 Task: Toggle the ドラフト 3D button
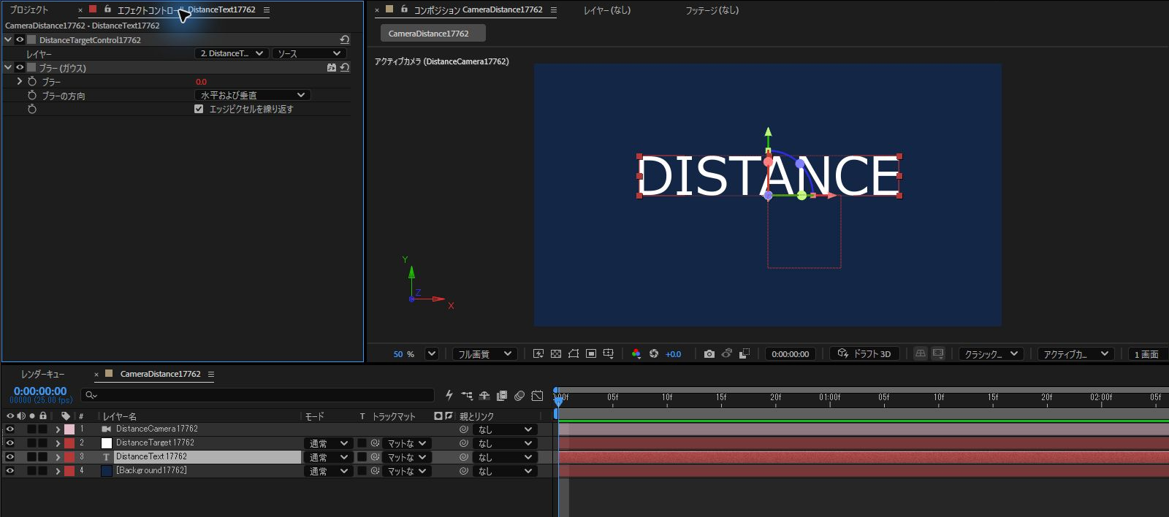point(865,354)
